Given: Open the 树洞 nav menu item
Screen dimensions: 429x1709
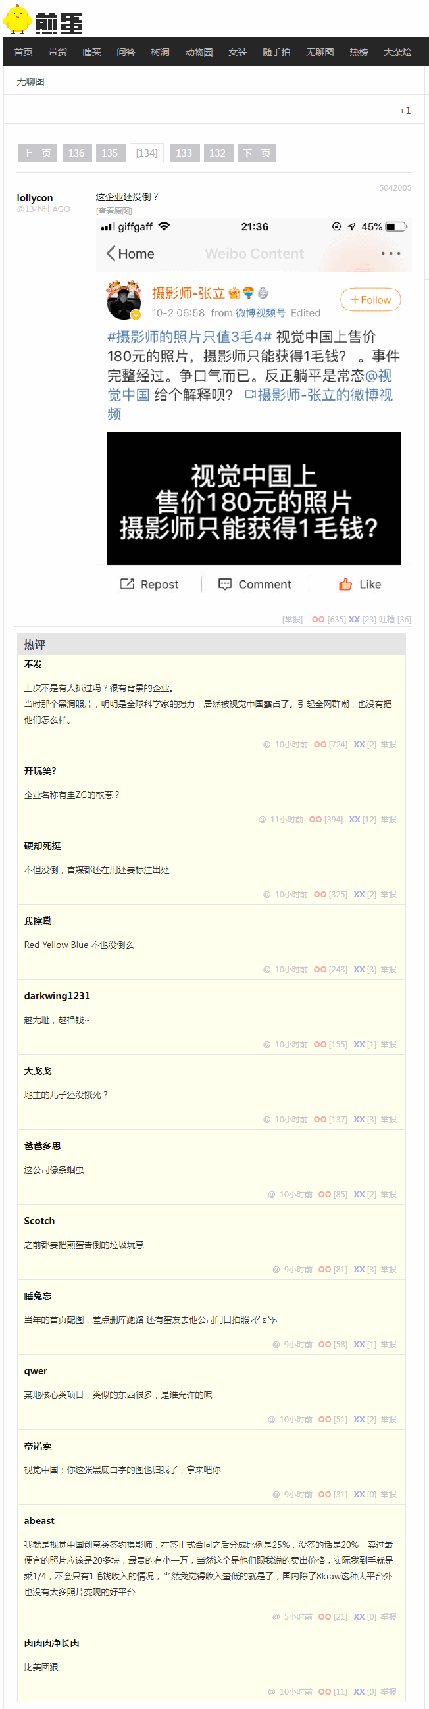Looking at the screenshot, I should pyautogui.click(x=160, y=52).
